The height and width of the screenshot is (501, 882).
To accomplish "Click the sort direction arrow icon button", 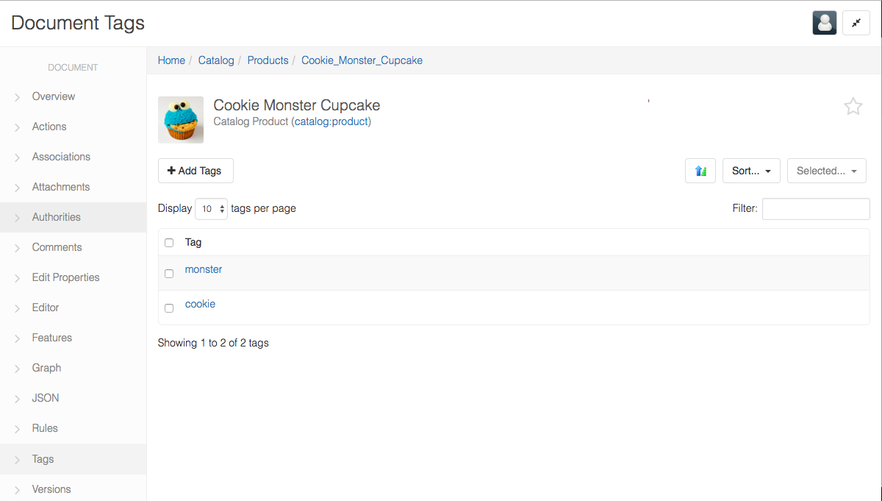I will point(700,171).
